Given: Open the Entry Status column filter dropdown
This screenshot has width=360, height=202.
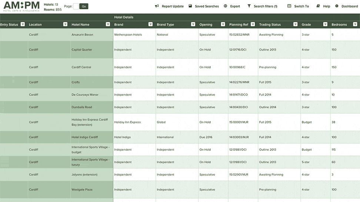Looking at the screenshot, I should point(23,24).
